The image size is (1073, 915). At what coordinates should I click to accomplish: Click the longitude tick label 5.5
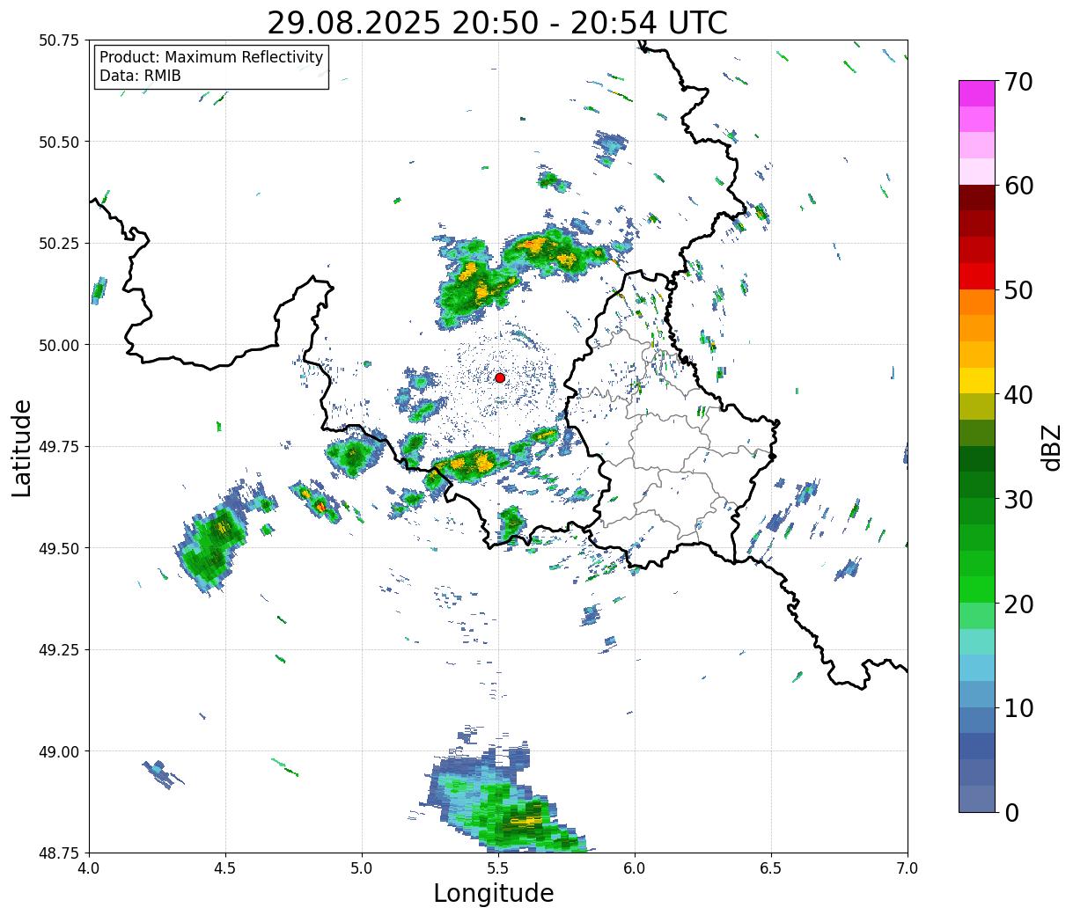pos(498,868)
